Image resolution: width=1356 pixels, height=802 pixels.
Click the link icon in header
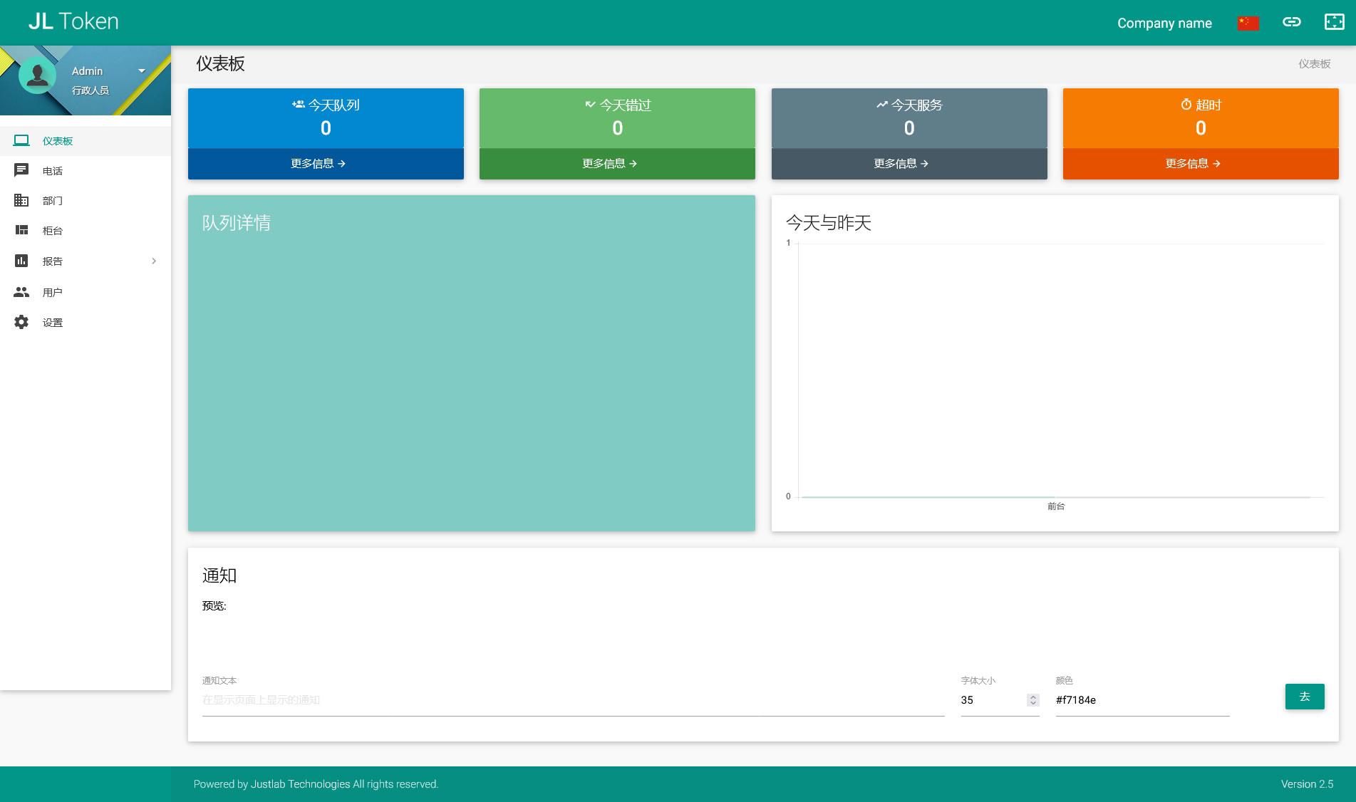tap(1291, 22)
